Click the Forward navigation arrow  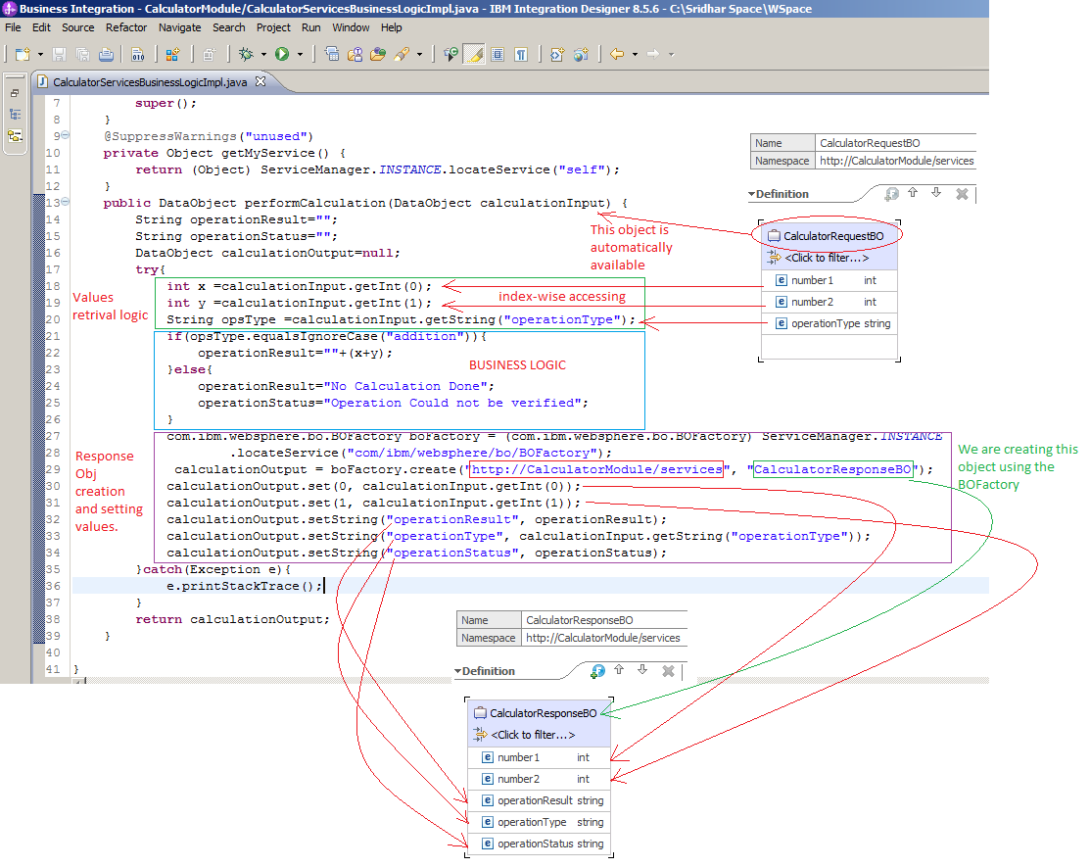tap(653, 54)
